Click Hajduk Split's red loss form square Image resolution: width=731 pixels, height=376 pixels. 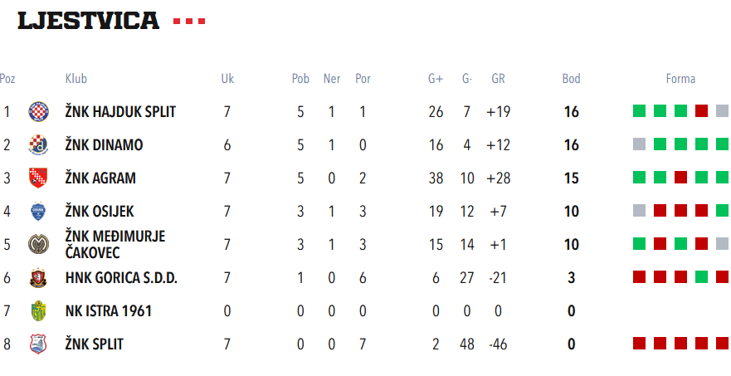tap(701, 110)
